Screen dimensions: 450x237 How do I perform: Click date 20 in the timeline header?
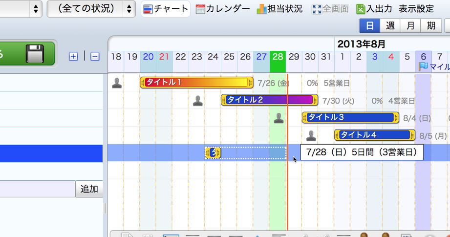pos(148,57)
